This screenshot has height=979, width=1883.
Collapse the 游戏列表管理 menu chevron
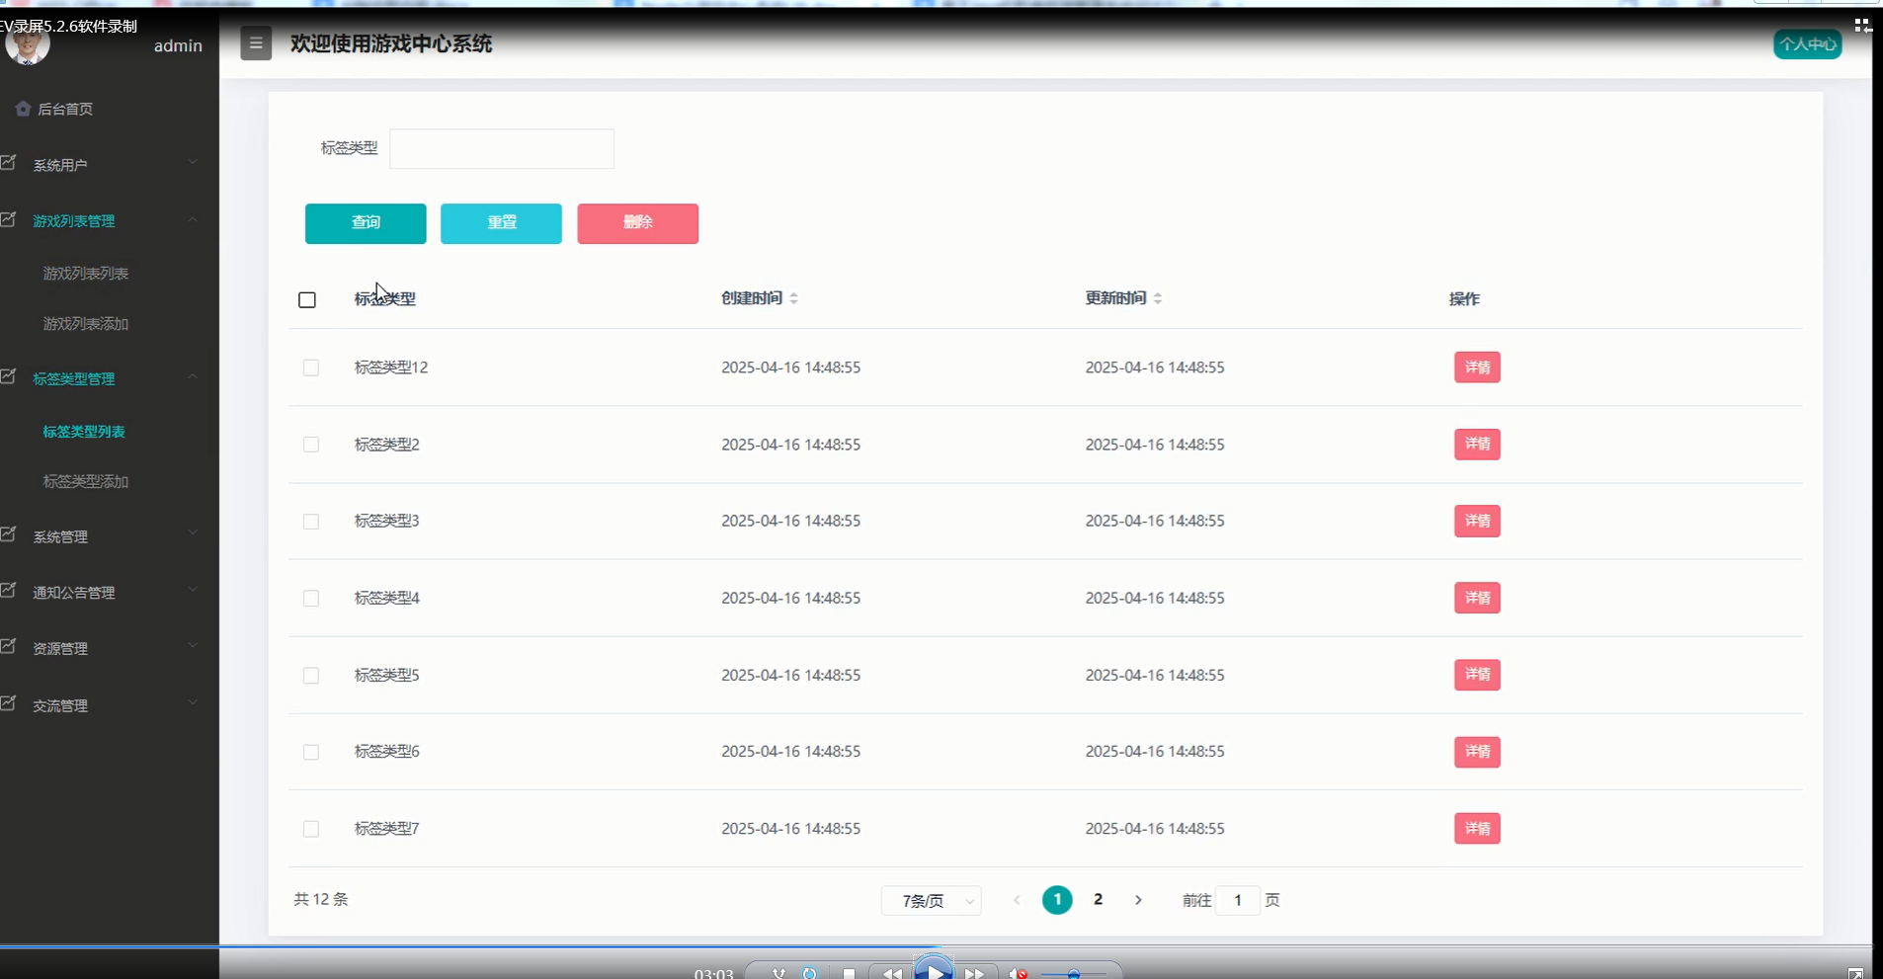tap(193, 218)
